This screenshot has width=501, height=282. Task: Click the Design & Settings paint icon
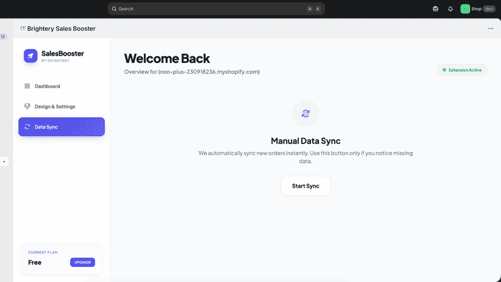pyautogui.click(x=27, y=107)
